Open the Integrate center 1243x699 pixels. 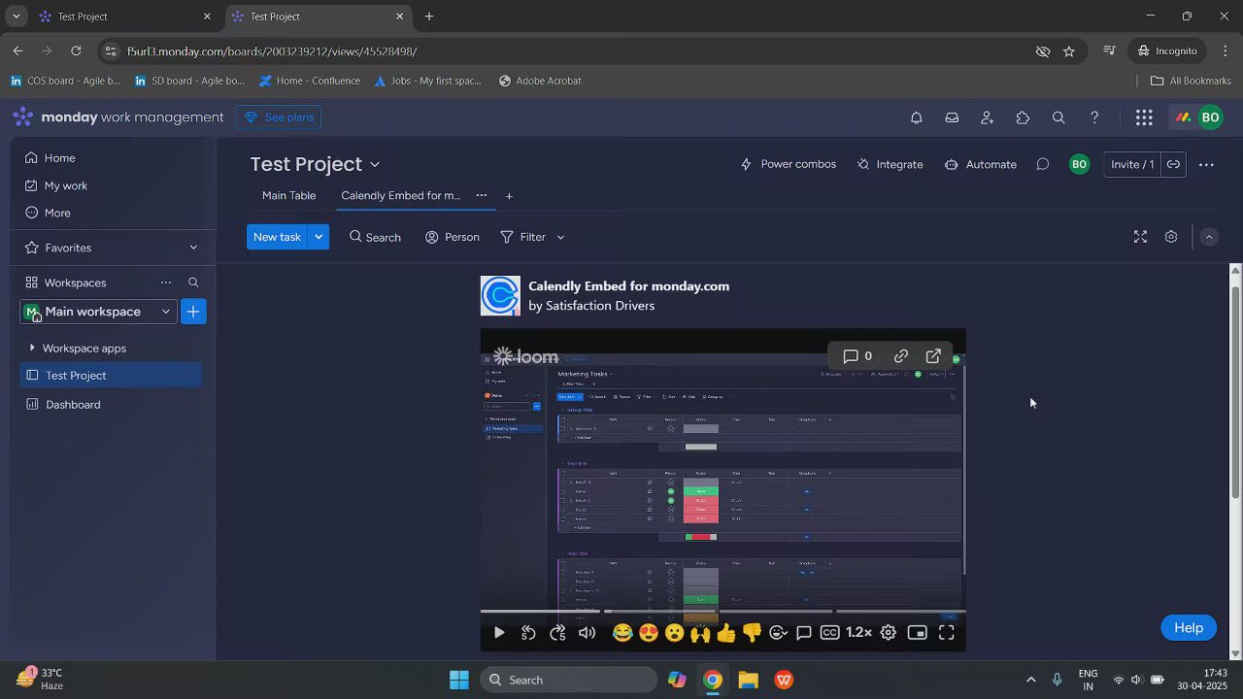tap(890, 164)
